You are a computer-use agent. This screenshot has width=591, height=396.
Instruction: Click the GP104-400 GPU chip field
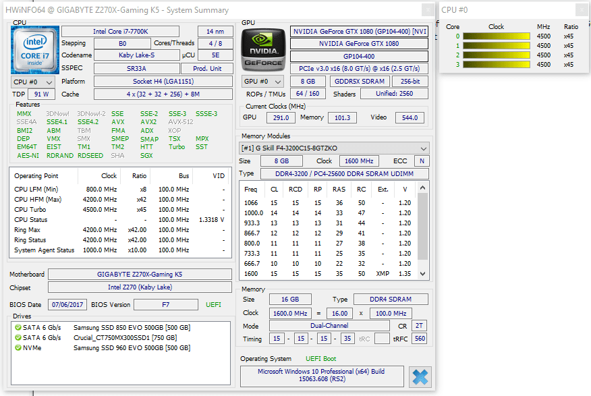[x=359, y=56]
